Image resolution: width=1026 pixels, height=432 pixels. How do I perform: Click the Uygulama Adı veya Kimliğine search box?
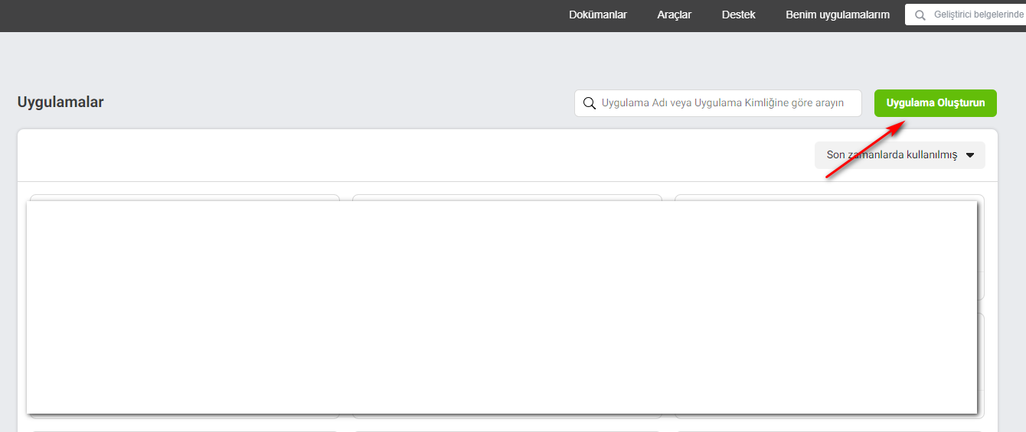(718, 103)
